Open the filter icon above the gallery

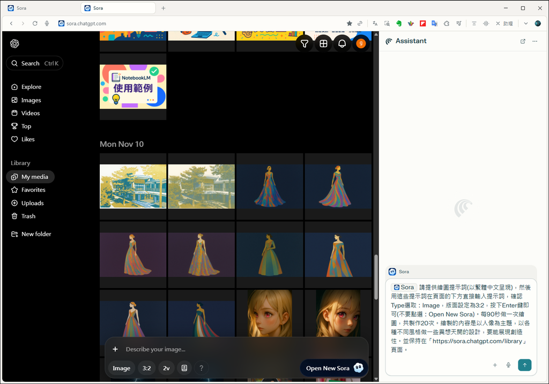305,44
